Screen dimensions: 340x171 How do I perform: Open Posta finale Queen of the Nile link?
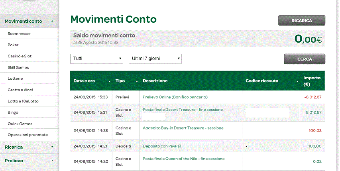point(183,159)
